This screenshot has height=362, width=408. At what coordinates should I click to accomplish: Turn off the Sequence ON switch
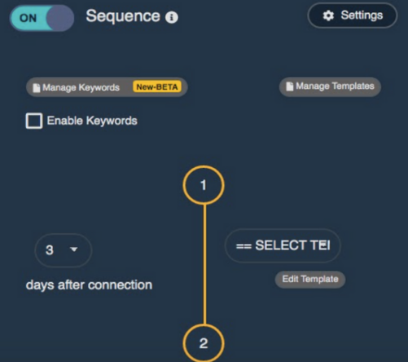pos(42,18)
